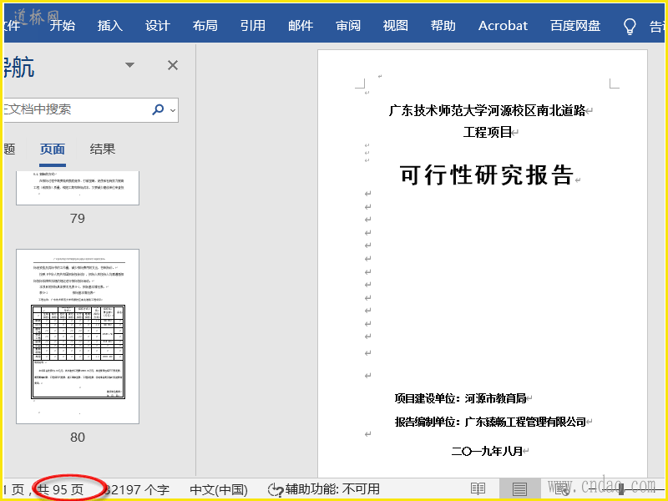Expand the search options dropdown arrow
Image resolution: width=668 pixels, height=501 pixels.
point(173,110)
